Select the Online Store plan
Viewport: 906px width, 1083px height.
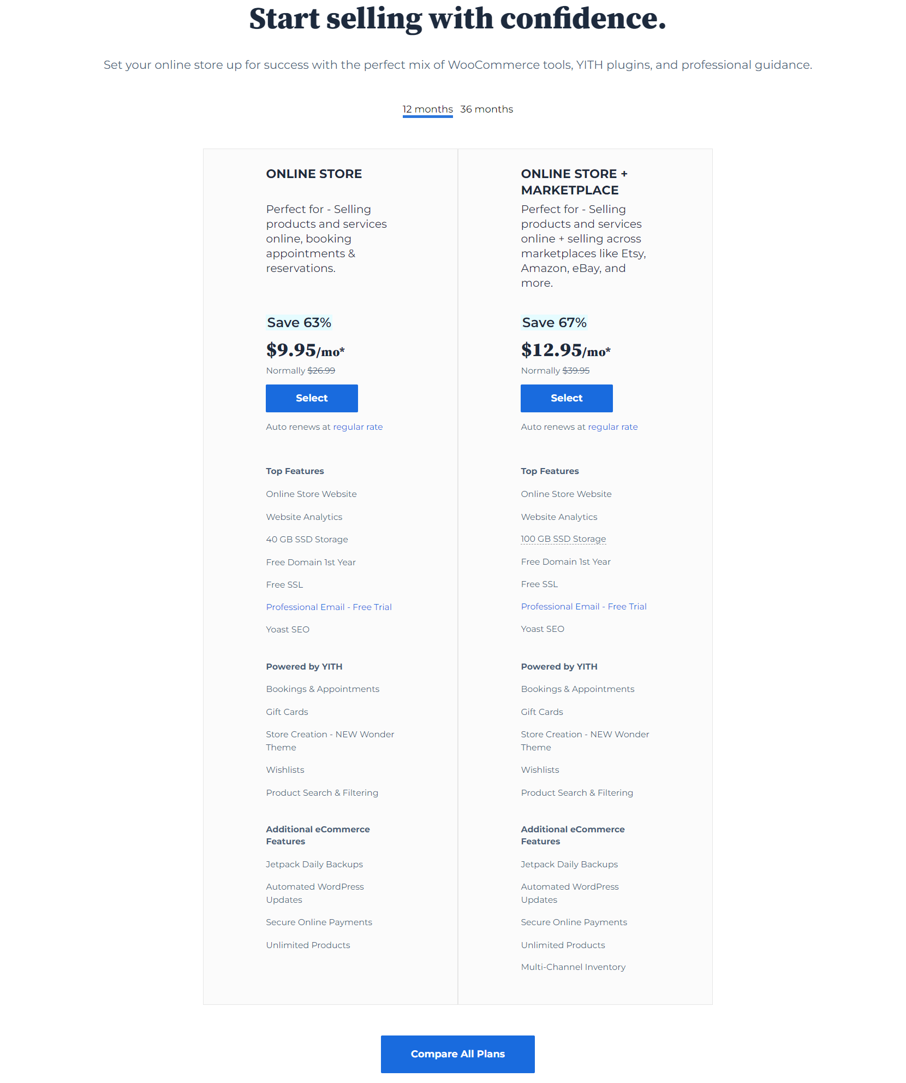[312, 398]
